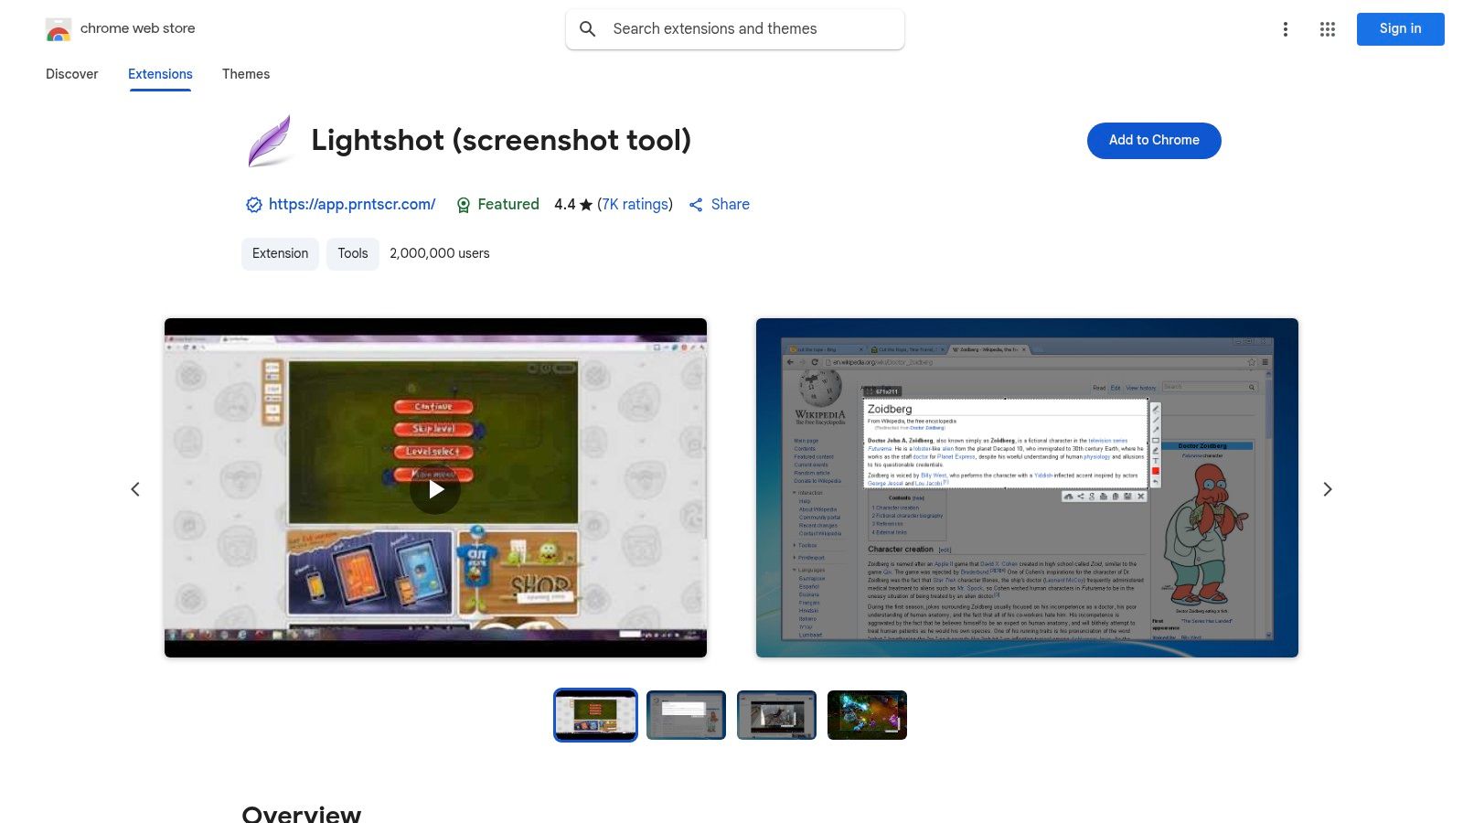Go back to the previous screenshot slide

[135, 488]
